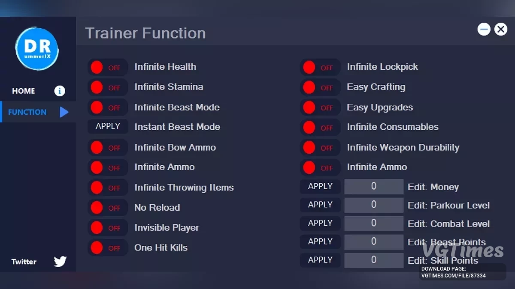The width and height of the screenshot is (515, 289).
Task: Click the DR ummerIX logo icon
Action: coord(37,49)
